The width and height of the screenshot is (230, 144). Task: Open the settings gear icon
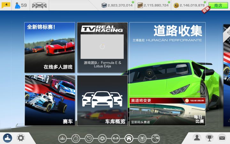click(x=21, y=138)
